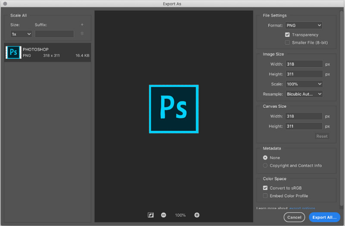The image size is (345, 226).
Task: Close the Export As window
Action: click(5, 4)
